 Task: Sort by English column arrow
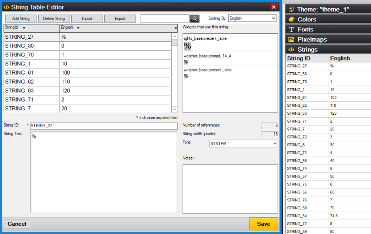[x=78, y=28]
